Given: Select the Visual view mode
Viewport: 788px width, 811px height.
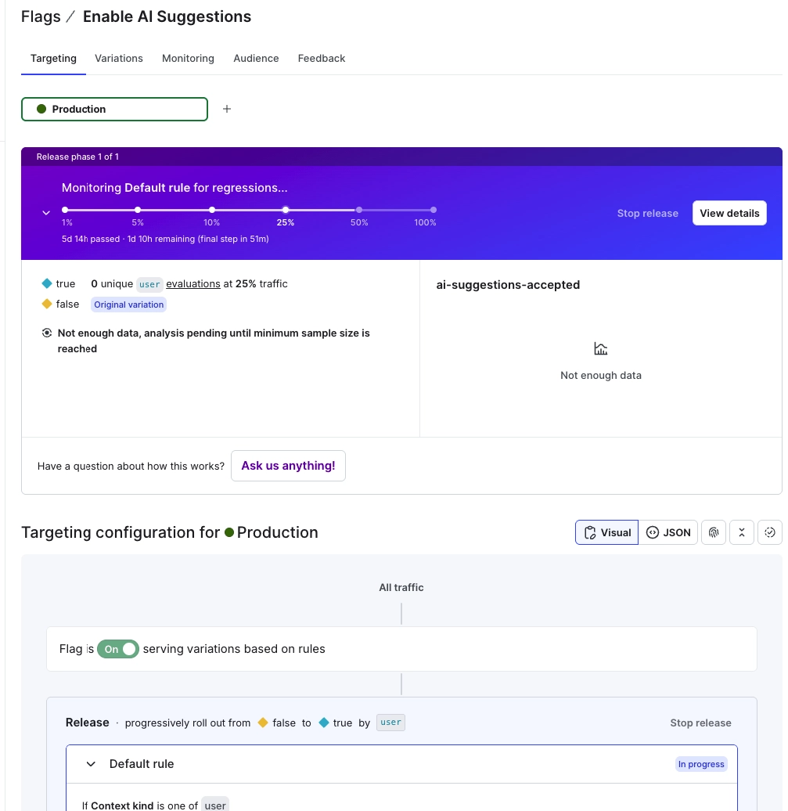Looking at the screenshot, I should [607, 532].
